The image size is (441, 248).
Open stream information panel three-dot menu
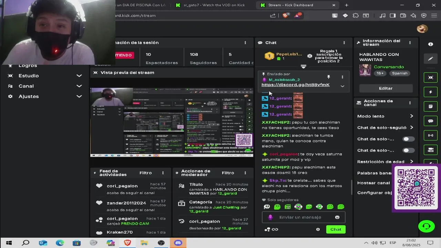[410, 43]
